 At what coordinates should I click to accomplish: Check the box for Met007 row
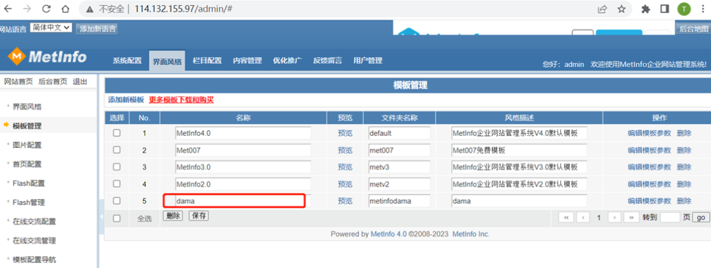117,150
